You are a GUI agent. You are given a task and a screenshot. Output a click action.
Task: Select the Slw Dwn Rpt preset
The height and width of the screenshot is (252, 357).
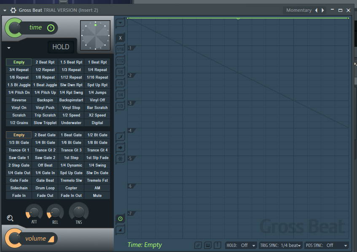point(71,85)
